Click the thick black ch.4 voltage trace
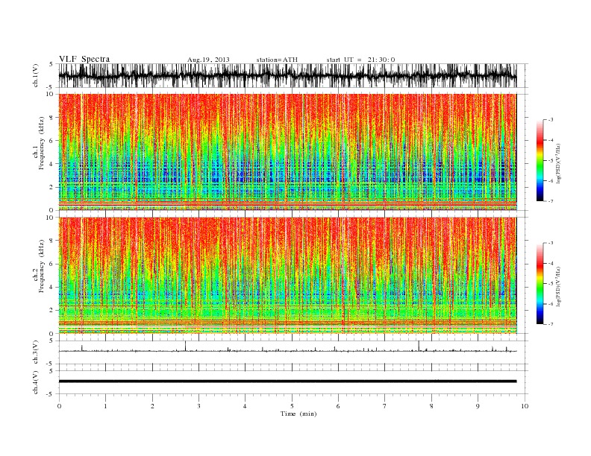This screenshot has width=591, height=456. [287, 381]
